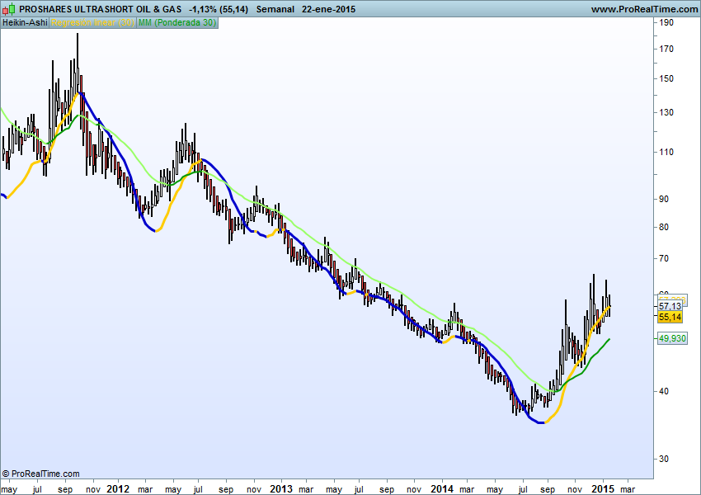Click the PROSHARES ULTRASHORT OIL & GAS title
The image size is (701, 495).
point(101,8)
